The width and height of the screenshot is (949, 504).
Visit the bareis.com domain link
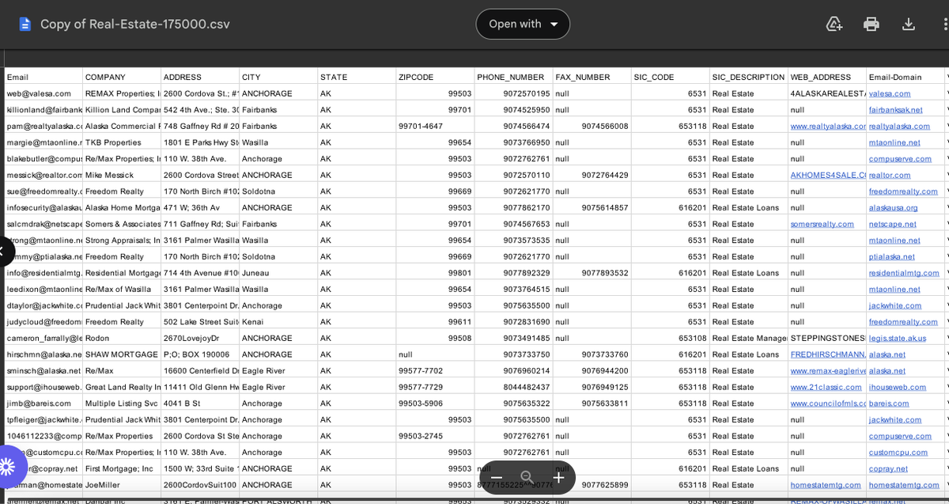pyautogui.click(x=889, y=404)
